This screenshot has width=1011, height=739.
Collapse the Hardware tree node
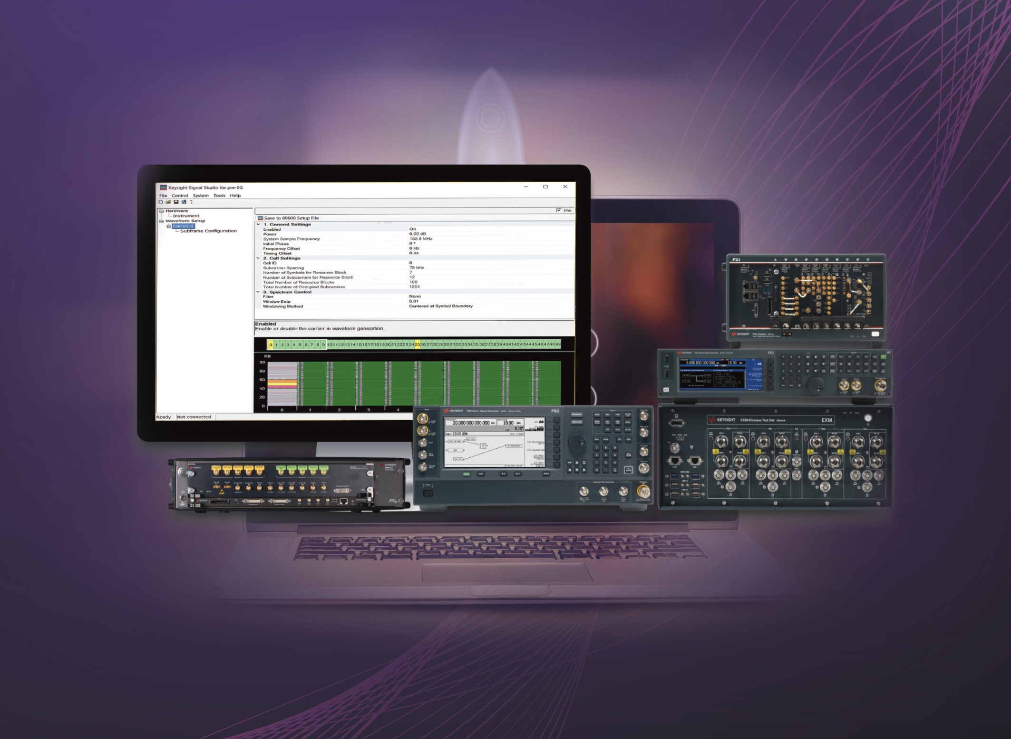pos(162,211)
